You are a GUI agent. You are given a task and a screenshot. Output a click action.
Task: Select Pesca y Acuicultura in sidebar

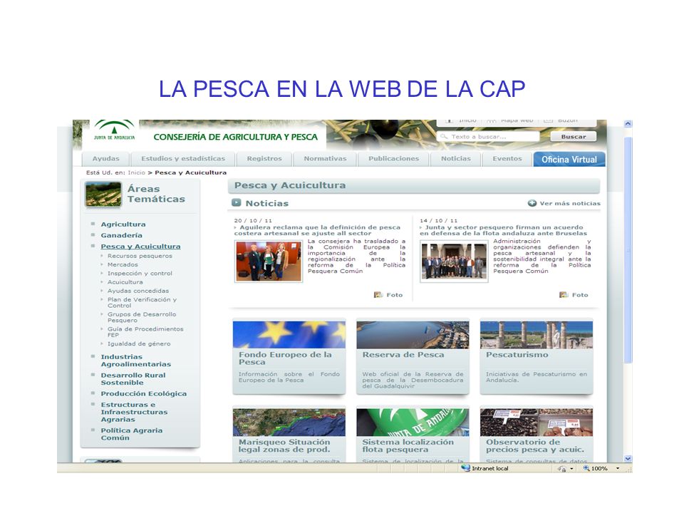(x=140, y=247)
